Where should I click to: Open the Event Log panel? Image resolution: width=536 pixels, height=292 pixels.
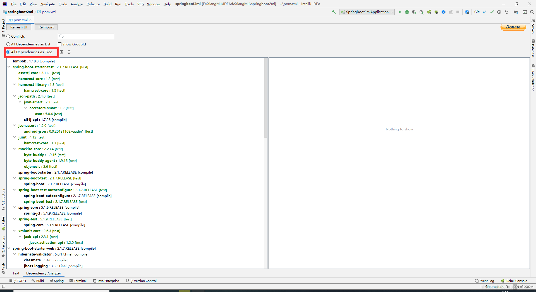[484, 281]
